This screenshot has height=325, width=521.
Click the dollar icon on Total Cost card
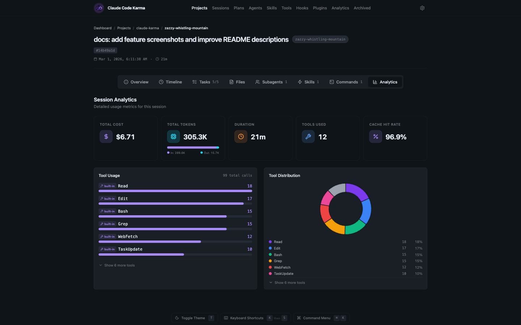click(x=106, y=136)
